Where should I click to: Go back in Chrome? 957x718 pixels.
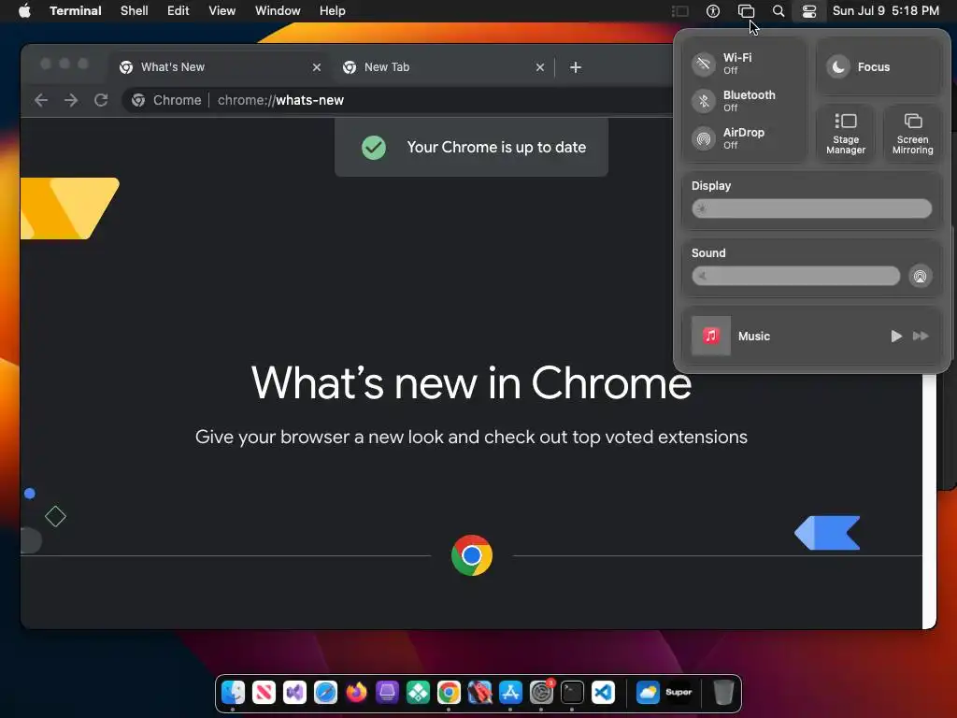[x=41, y=100]
